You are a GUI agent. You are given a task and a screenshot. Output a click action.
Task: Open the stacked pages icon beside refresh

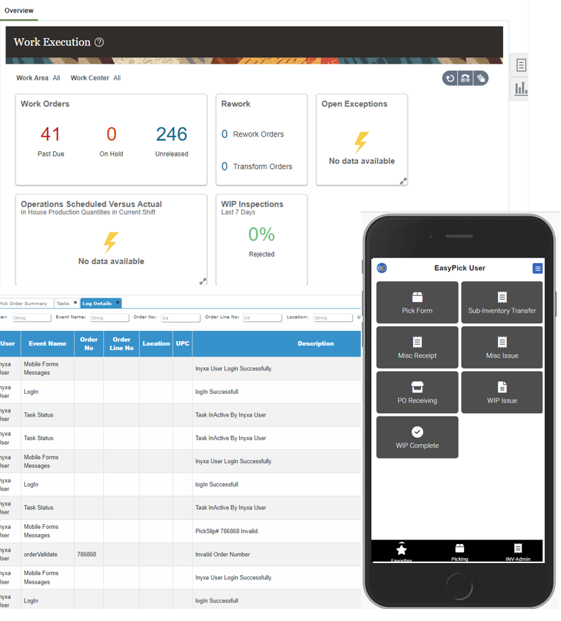tap(481, 79)
